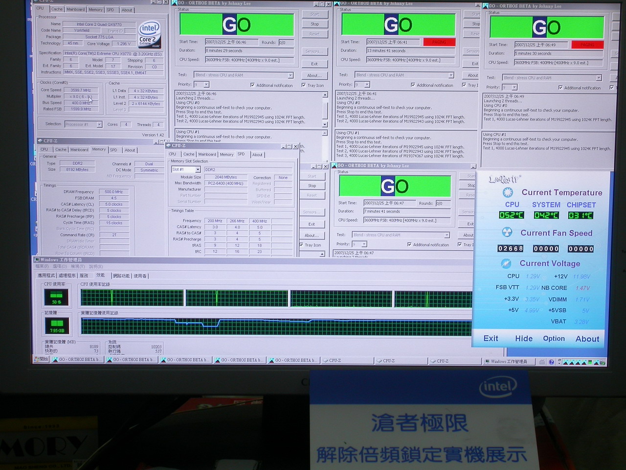The image size is (626, 470).
Task: Switch to the first CPU-Z taskbar item
Action: click(347, 361)
